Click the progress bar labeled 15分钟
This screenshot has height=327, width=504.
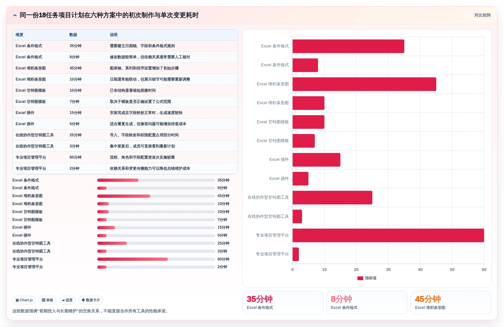point(156,228)
